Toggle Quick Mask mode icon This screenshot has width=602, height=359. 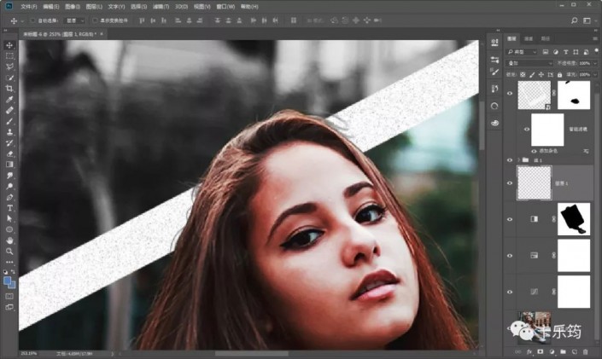tap(9, 296)
